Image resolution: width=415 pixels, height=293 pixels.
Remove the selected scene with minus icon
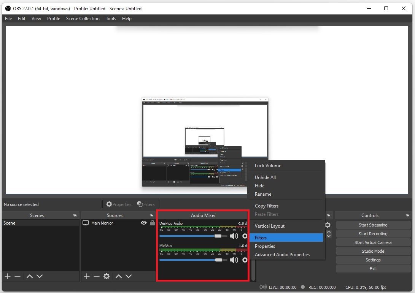pyautogui.click(x=17, y=276)
